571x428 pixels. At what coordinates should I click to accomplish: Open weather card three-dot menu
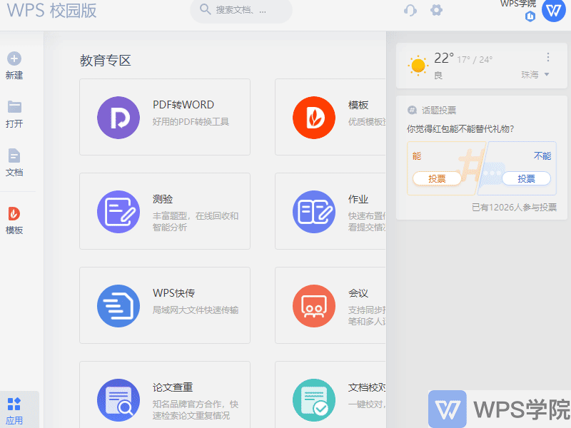(x=547, y=57)
